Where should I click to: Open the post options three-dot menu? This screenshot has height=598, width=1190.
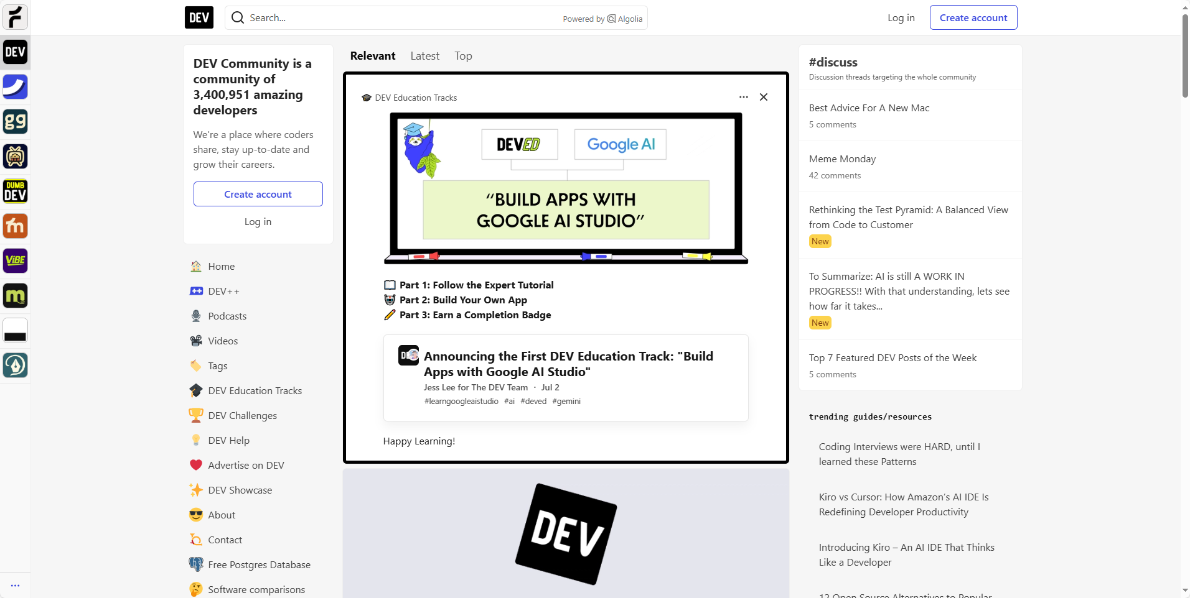(x=744, y=97)
